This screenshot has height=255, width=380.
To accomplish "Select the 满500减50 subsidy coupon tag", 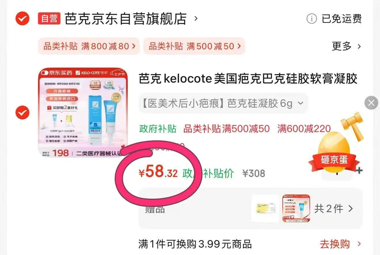I will click(194, 46).
